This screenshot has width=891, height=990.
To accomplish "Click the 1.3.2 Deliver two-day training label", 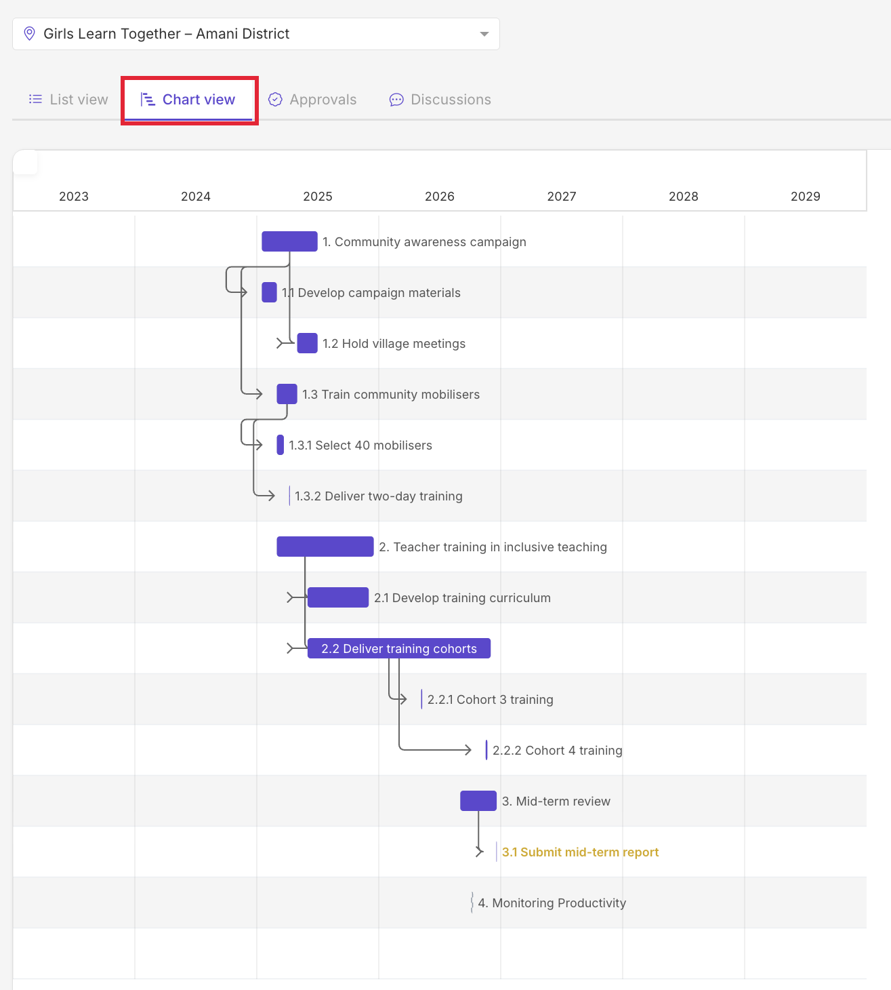I will [379, 496].
